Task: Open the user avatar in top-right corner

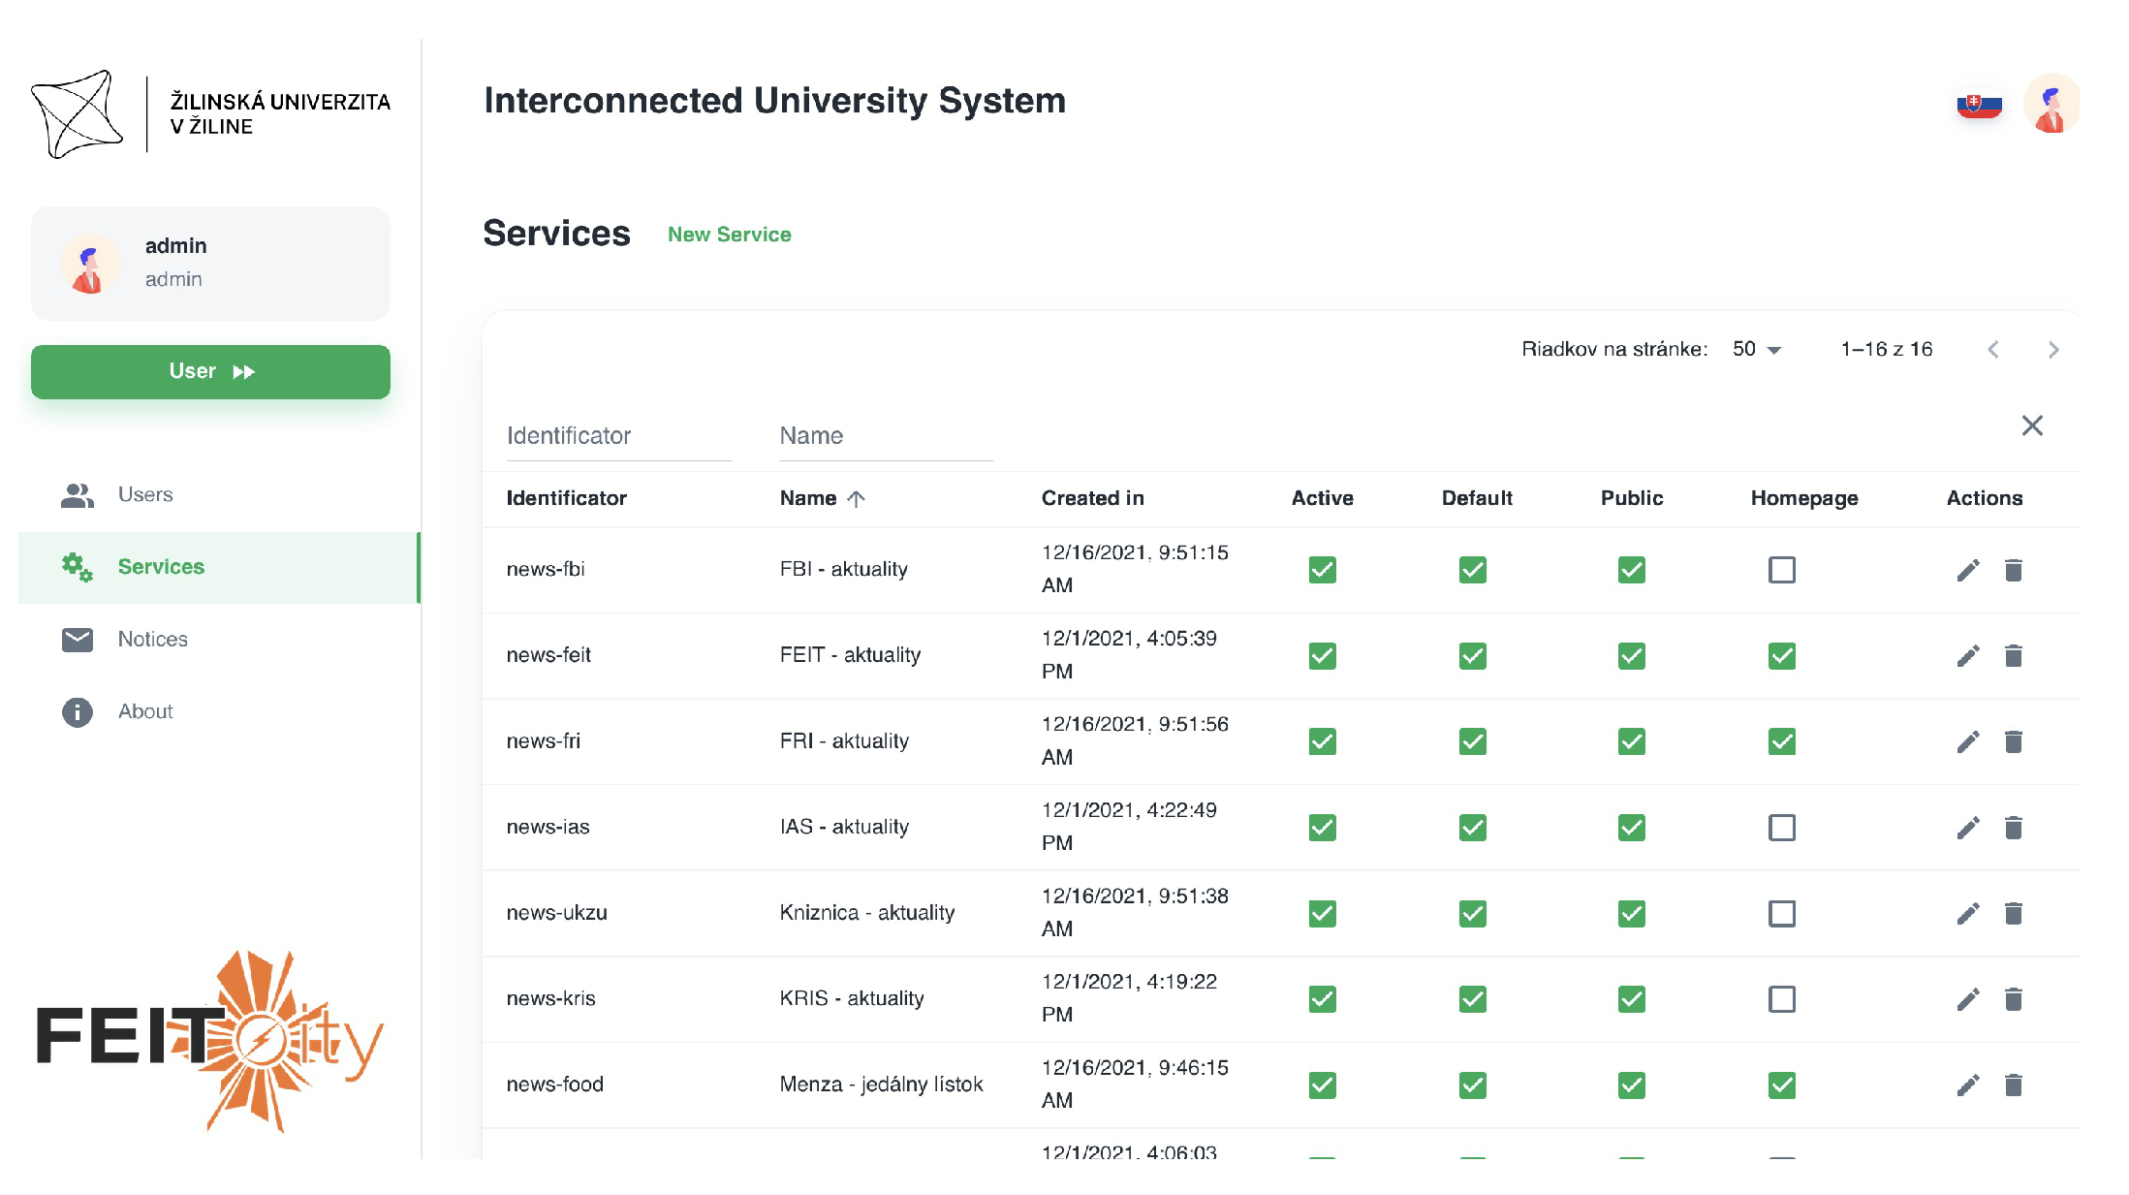Action: [x=2051, y=105]
